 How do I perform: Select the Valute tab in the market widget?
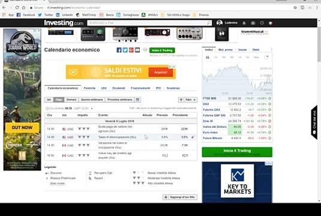[242, 50]
